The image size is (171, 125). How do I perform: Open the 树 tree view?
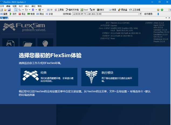click(x=92, y=10)
